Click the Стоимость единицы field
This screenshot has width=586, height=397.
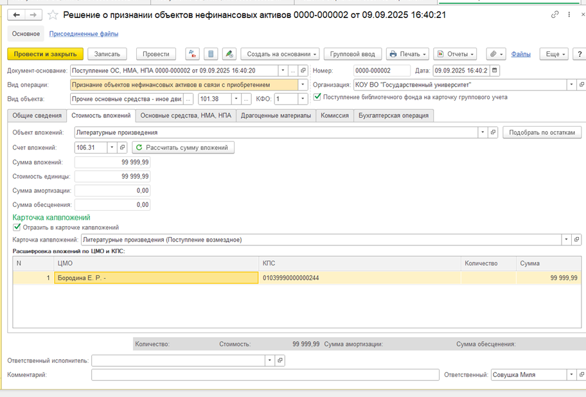[x=112, y=176]
